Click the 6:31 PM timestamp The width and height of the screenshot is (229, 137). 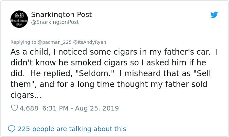55,109
